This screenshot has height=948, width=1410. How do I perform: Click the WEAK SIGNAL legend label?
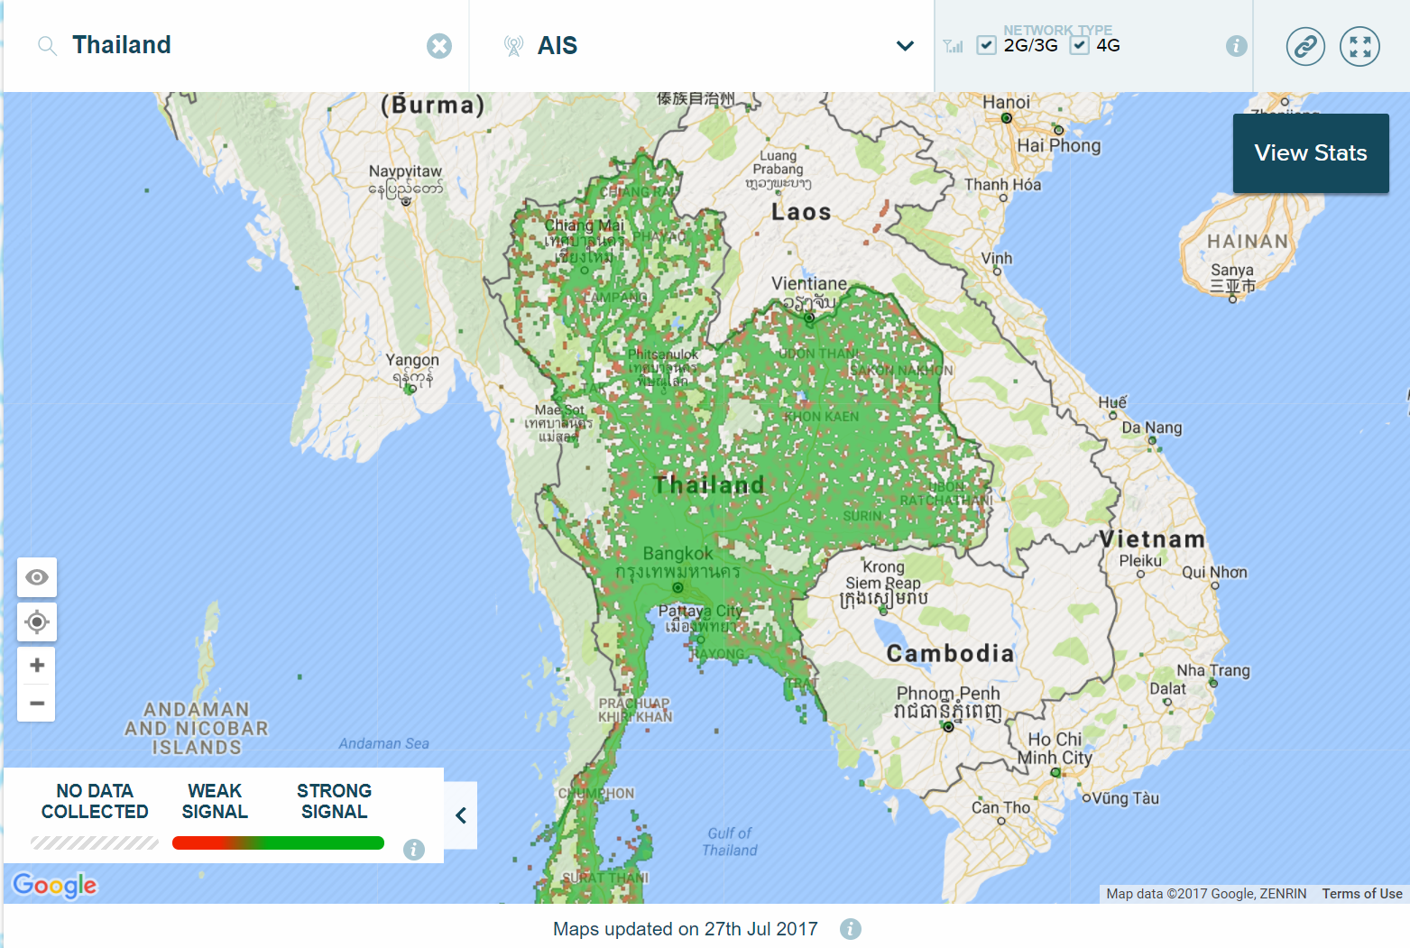(x=215, y=801)
